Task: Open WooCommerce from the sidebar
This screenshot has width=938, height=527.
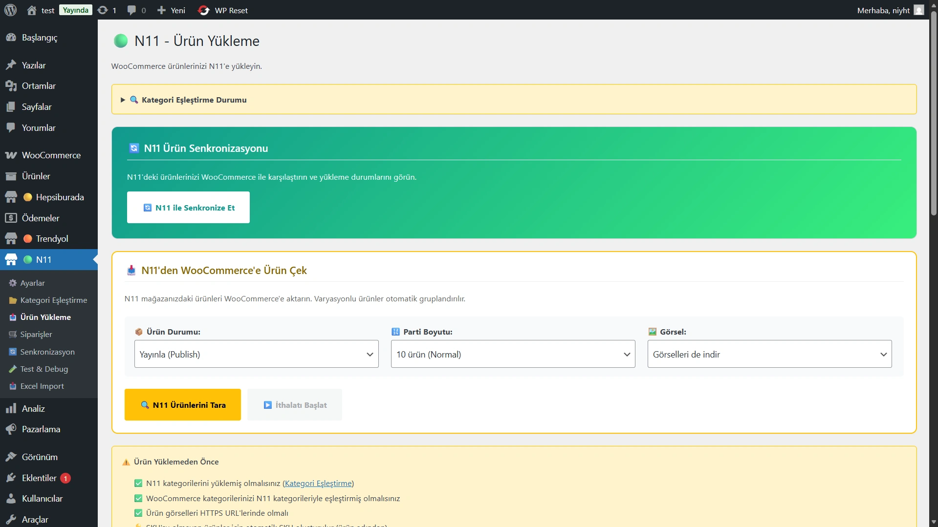Action: click(51, 155)
